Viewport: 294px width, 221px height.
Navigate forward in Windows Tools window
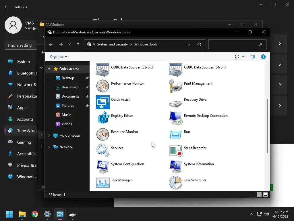61,44
